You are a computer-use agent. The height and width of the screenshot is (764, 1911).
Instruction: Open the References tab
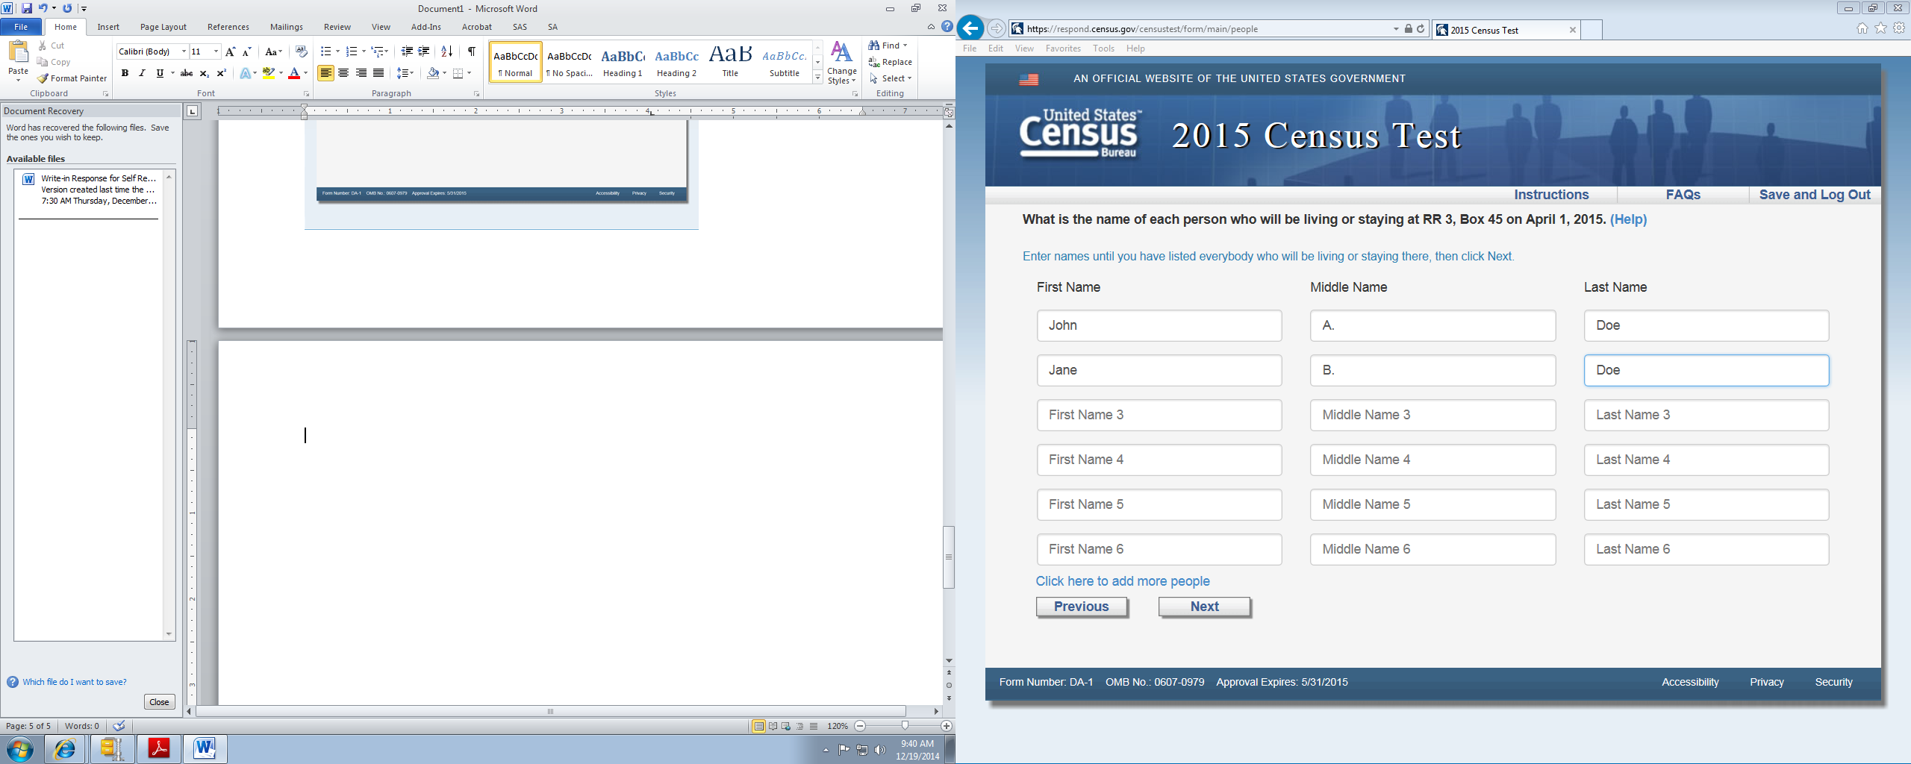pyautogui.click(x=228, y=27)
